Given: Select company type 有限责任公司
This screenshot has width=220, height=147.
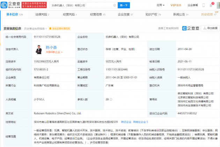Looking at the screenshot, I should pos(42,77).
